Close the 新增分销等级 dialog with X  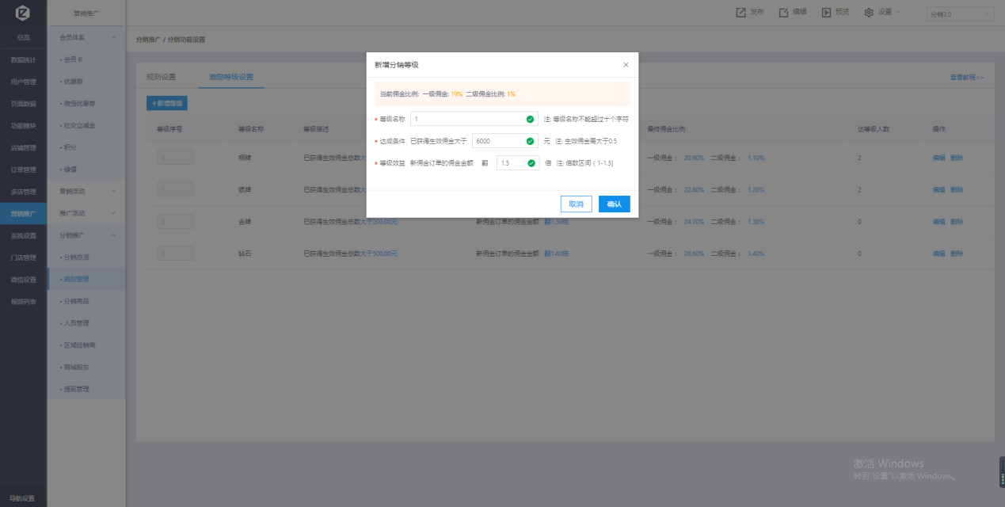pyautogui.click(x=626, y=65)
